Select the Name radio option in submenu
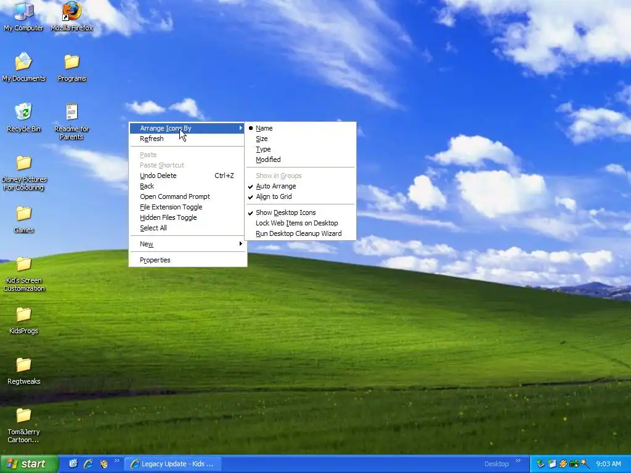631x473 pixels. (300, 128)
